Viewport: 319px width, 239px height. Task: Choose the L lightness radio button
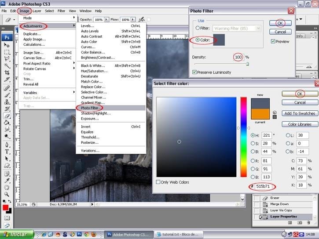tap(288, 135)
